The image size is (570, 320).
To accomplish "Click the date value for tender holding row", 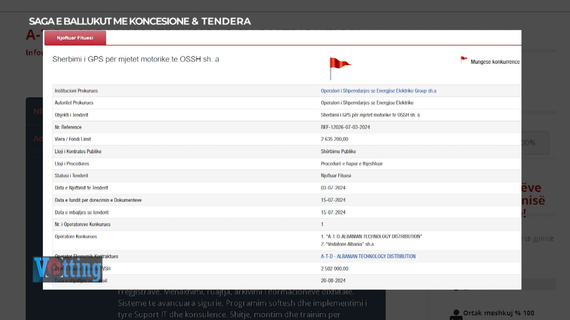I will coord(333,212).
